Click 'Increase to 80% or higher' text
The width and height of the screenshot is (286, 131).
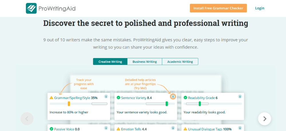click(x=69, y=112)
